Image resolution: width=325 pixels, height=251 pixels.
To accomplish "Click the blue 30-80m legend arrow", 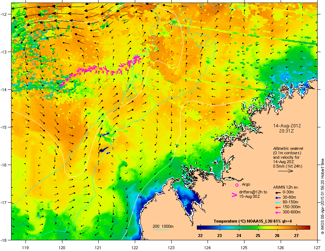I will pyautogui.click(x=278, y=197).
